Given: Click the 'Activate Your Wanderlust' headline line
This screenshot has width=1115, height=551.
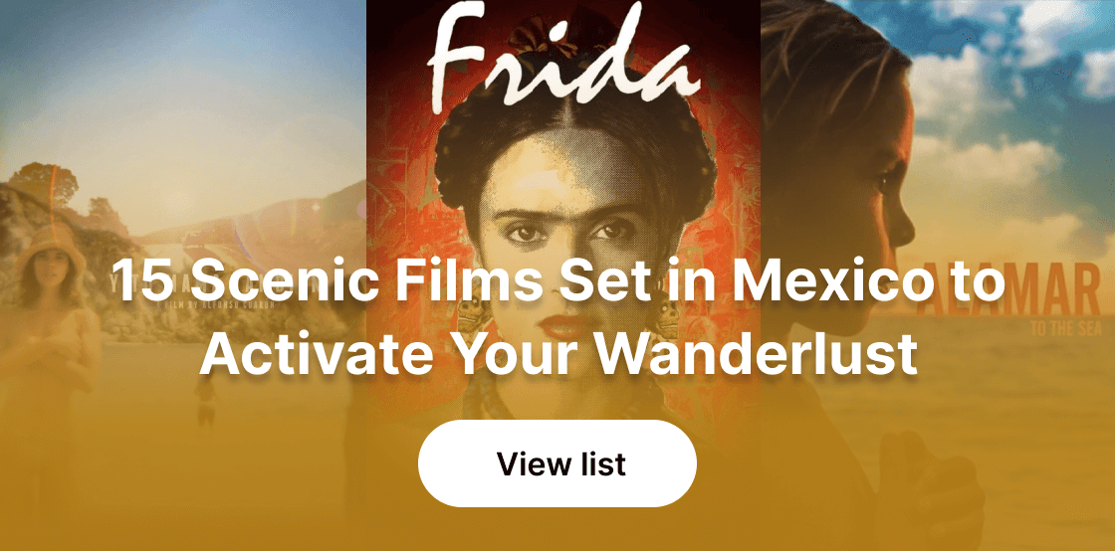Looking at the screenshot, I should (558, 352).
